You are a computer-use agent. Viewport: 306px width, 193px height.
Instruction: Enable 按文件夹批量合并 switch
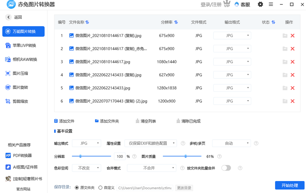(x=226, y=168)
